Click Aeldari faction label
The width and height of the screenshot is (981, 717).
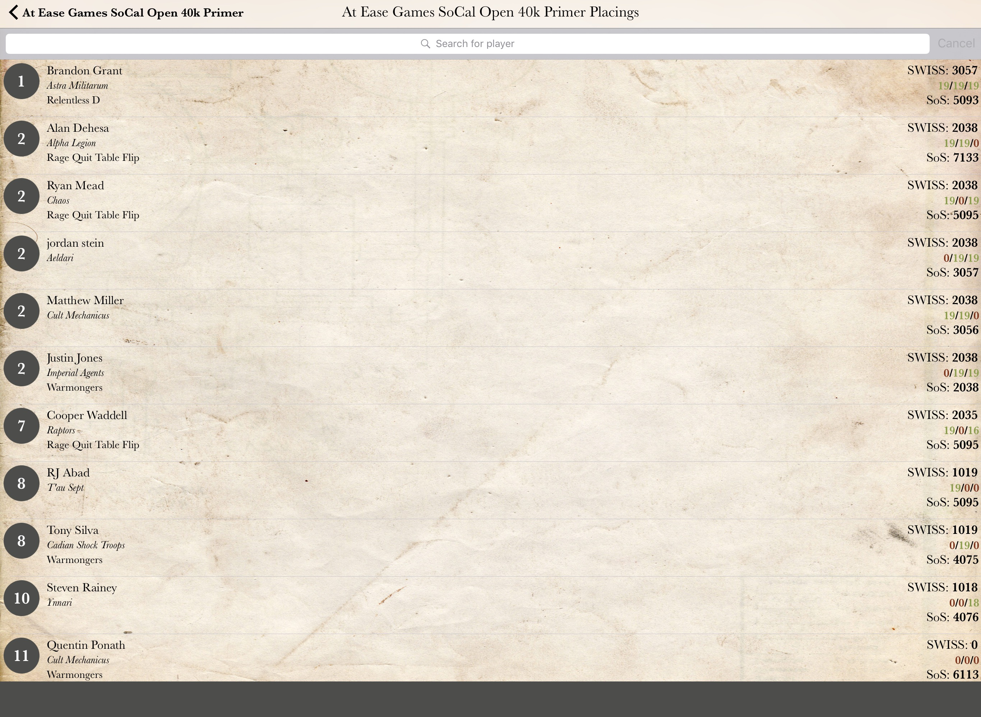click(x=60, y=258)
